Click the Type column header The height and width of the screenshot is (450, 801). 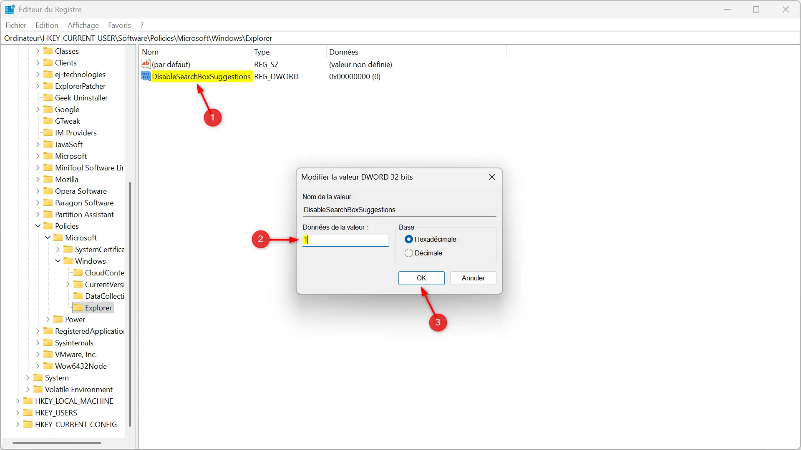[x=289, y=52]
